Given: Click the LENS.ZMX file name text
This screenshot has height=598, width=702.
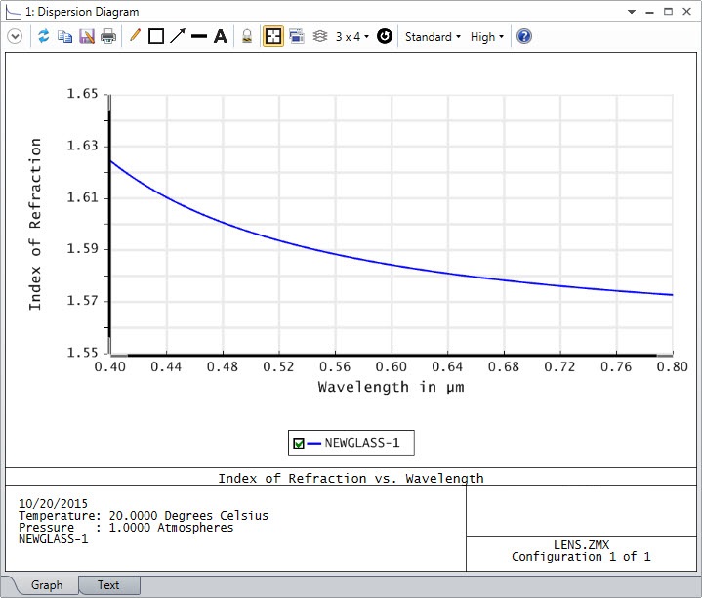Looking at the screenshot, I should (581, 544).
